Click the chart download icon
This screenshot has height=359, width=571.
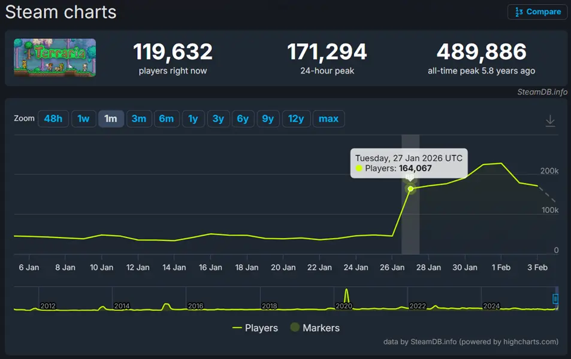[x=550, y=120]
